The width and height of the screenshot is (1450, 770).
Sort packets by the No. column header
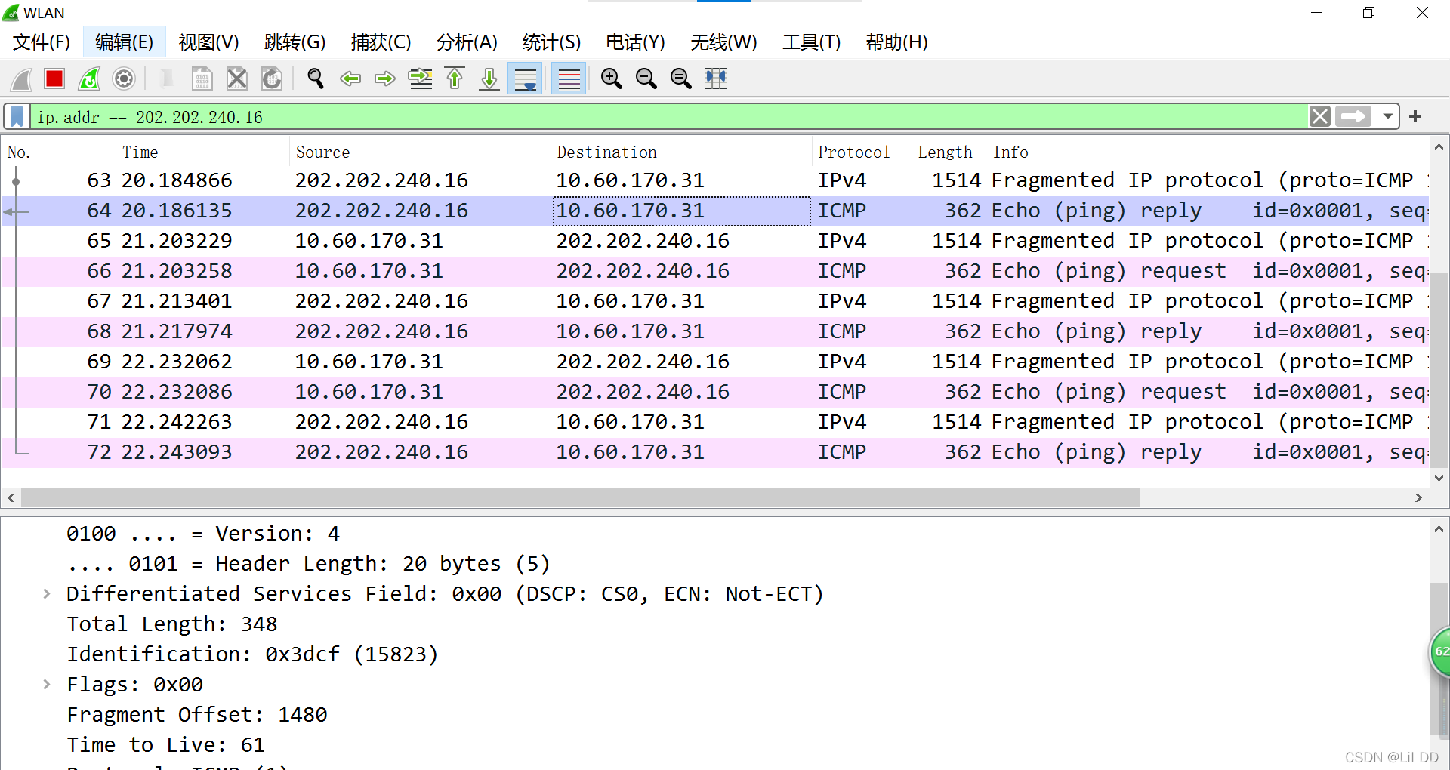tap(59, 152)
